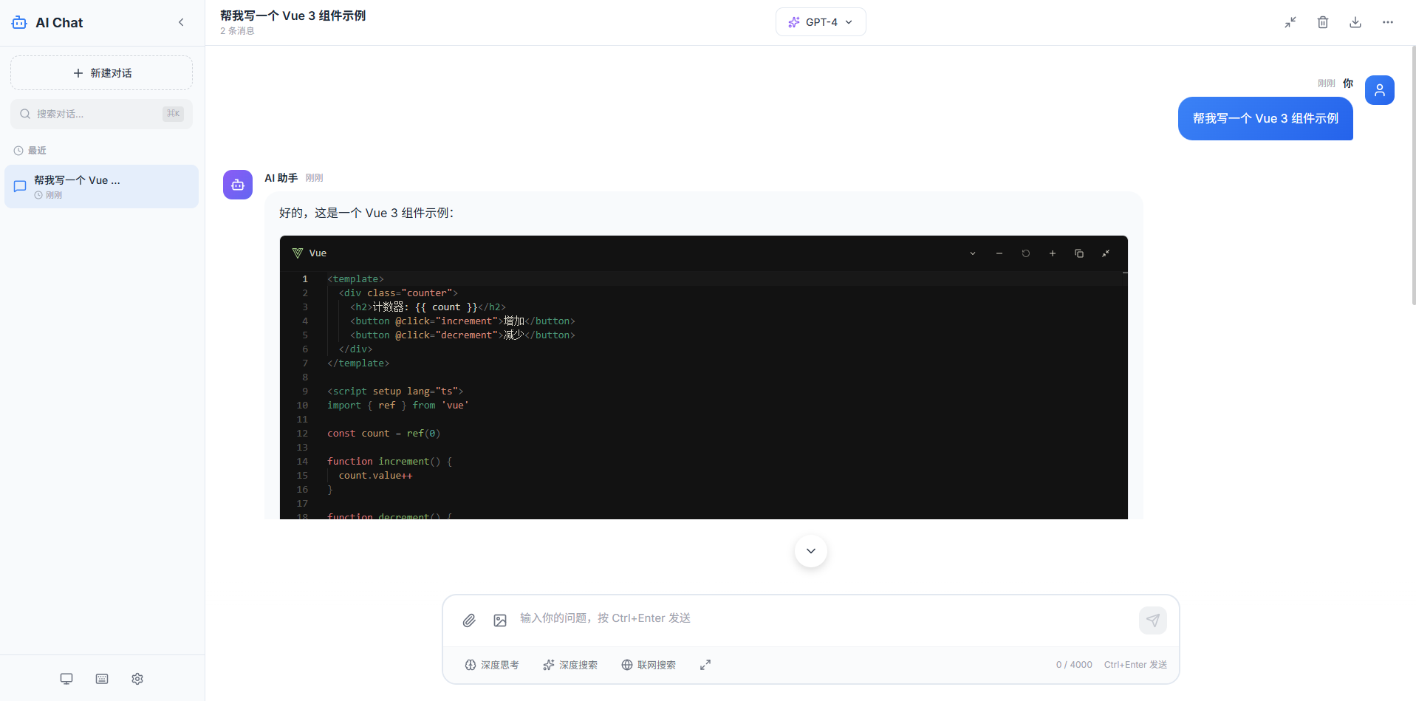Click the upload image icon
This screenshot has width=1416, height=701.
(x=500, y=620)
